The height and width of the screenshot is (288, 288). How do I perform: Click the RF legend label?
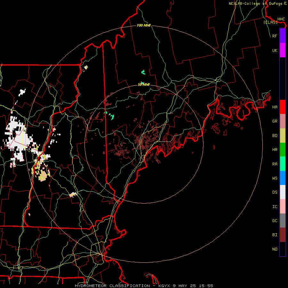[x=275, y=36]
